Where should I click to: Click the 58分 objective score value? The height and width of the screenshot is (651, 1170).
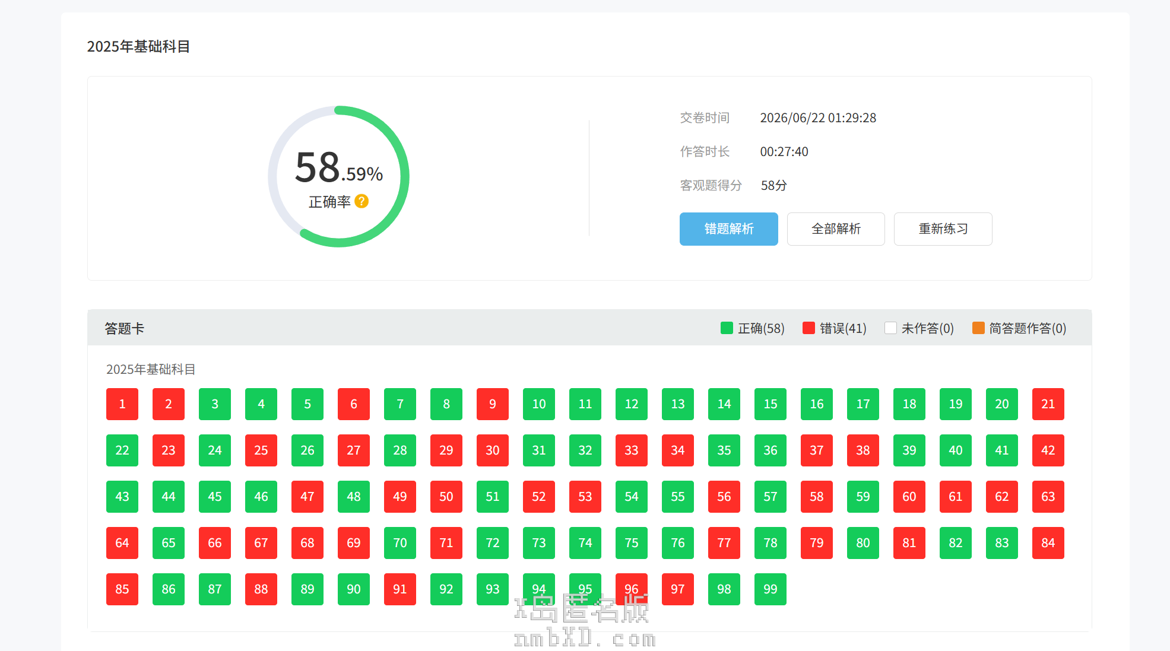pyautogui.click(x=773, y=185)
